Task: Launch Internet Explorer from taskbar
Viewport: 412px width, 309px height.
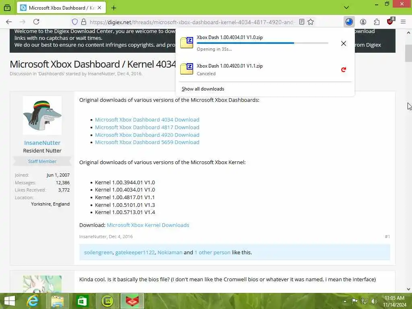Action: tap(33, 301)
